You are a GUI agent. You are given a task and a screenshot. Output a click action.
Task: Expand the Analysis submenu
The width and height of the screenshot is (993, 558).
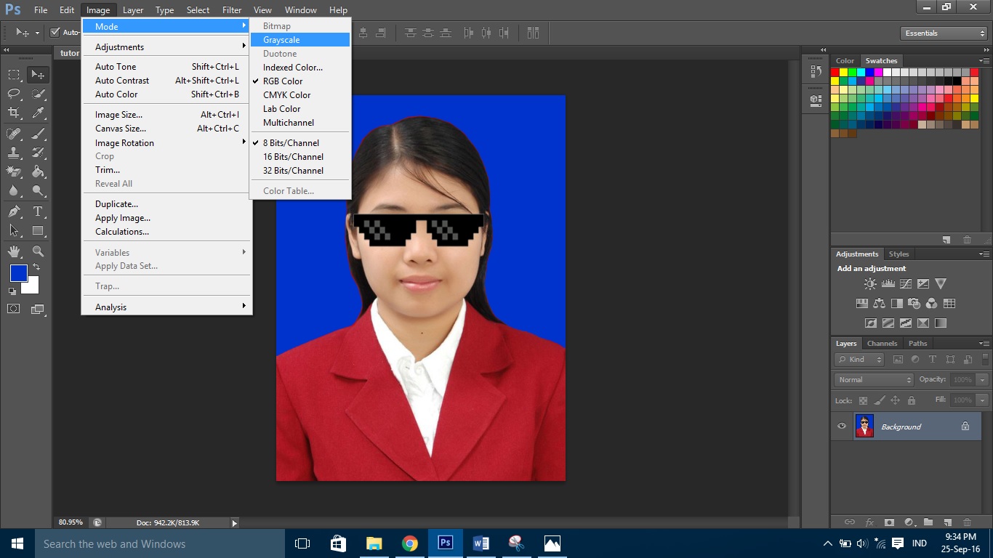point(166,307)
